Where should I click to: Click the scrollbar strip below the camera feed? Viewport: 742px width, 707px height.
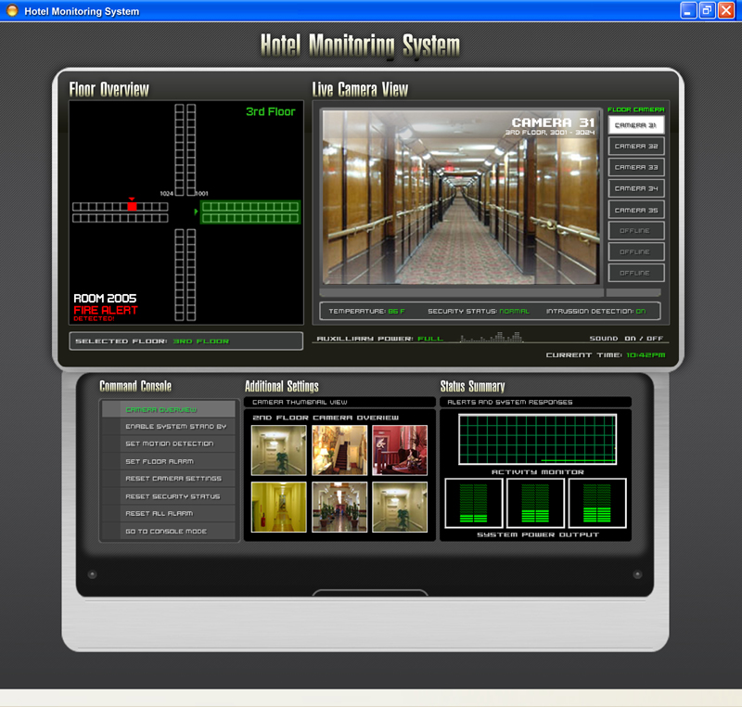point(461,292)
